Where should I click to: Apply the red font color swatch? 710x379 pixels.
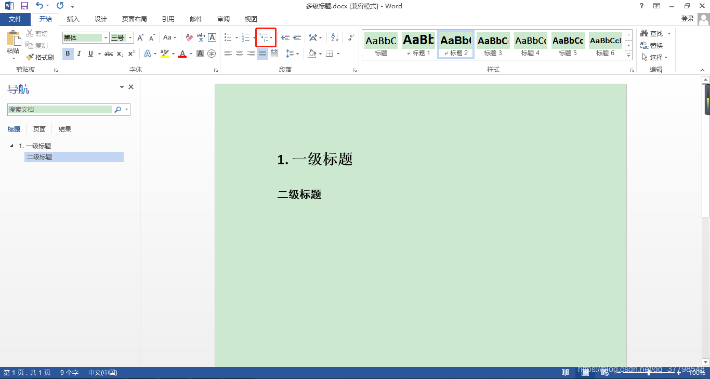(182, 54)
